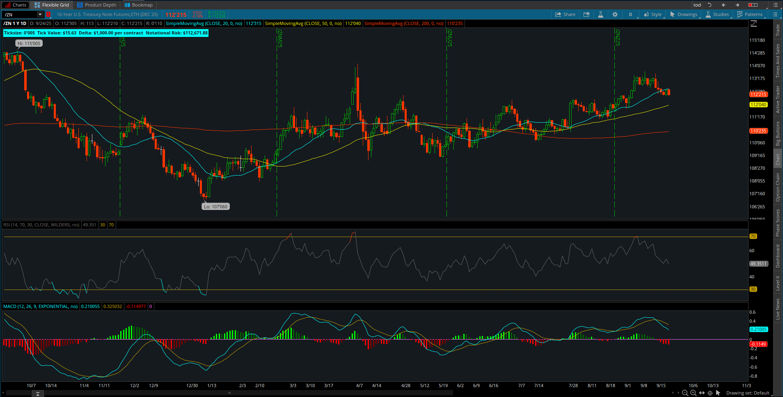Open the Studies dropdown

click(717, 14)
